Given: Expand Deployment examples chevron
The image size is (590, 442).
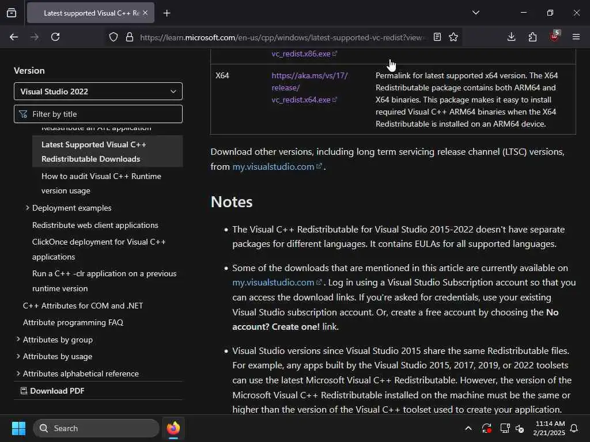Looking at the screenshot, I should [x=27, y=207].
